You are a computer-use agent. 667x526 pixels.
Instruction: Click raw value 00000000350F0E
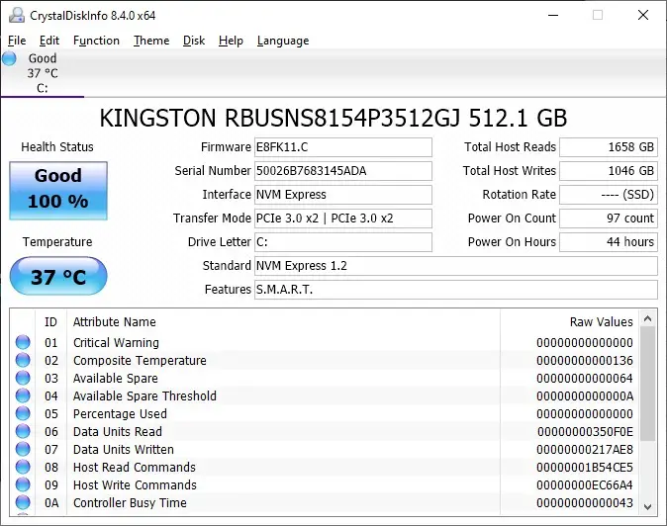pos(585,432)
